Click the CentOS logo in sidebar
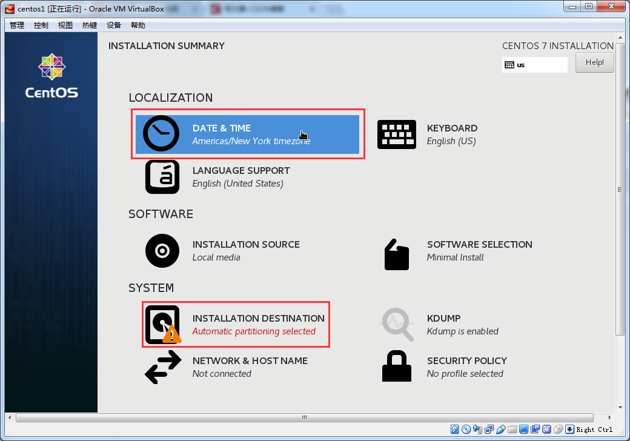This screenshot has width=630, height=441. [52, 76]
